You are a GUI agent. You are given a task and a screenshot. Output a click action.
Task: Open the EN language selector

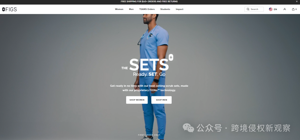[x=275, y=9]
